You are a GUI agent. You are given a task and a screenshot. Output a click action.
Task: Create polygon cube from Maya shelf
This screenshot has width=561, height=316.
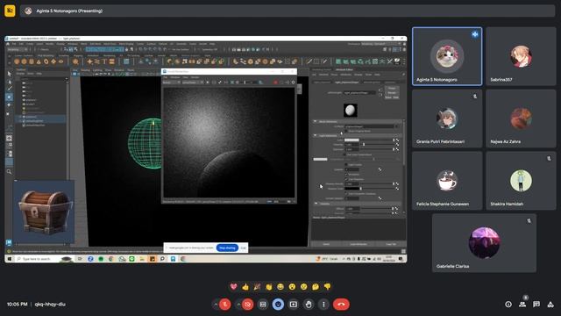tap(24, 61)
